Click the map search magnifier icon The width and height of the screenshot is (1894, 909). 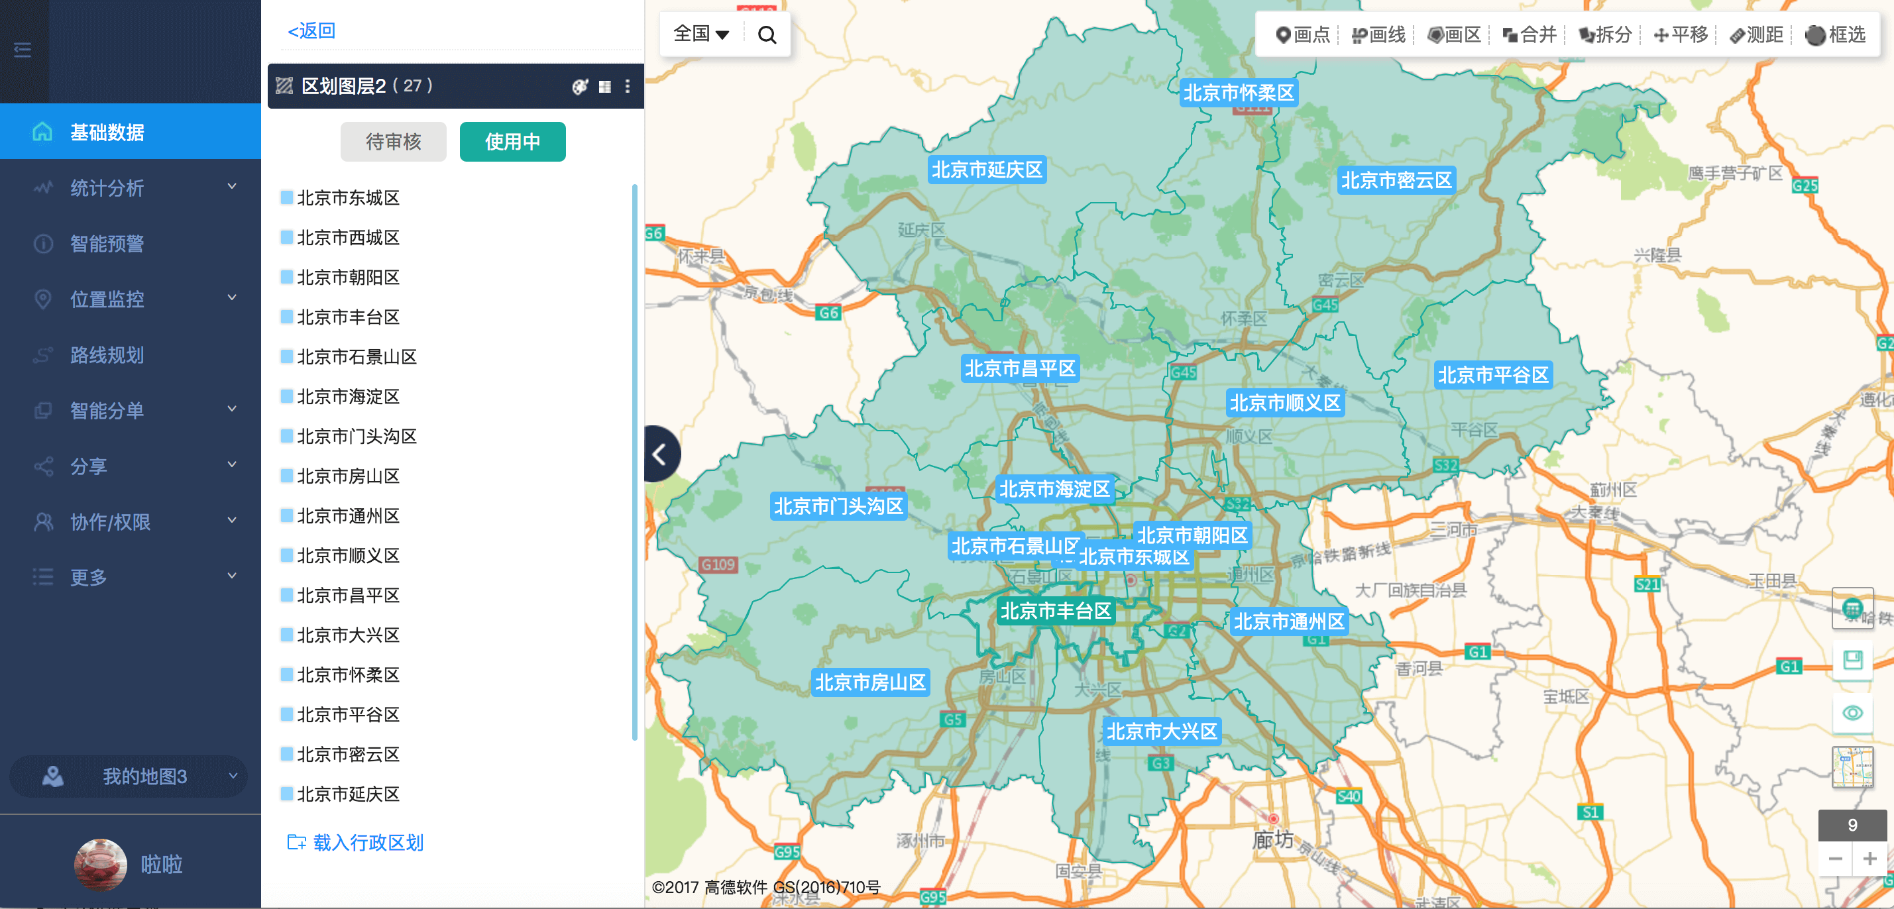pos(767,34)
